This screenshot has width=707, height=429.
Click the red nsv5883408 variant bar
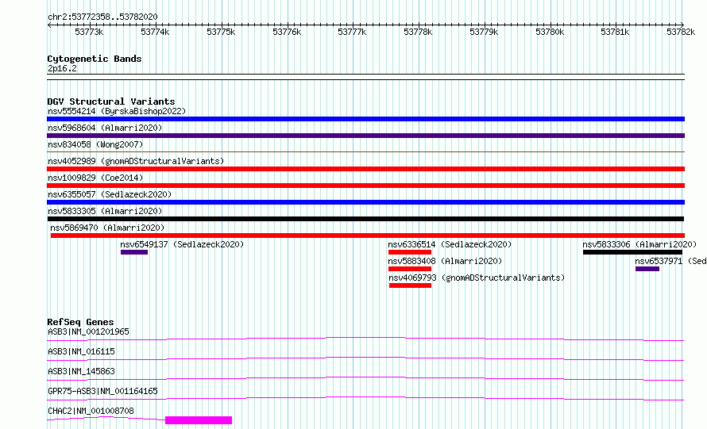click(x=410, y=269)
